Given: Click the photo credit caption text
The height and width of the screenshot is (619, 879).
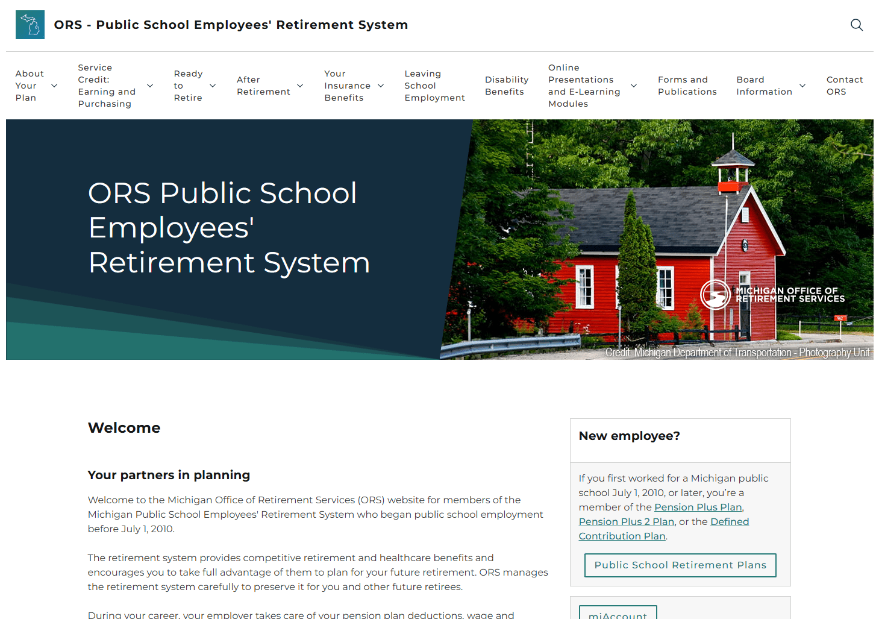Looking at the screenshot, I should coord(737,353).
